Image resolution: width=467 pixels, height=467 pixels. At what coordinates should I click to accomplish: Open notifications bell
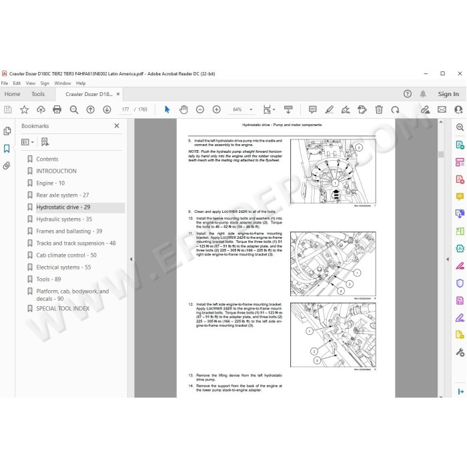click(423, 94)
